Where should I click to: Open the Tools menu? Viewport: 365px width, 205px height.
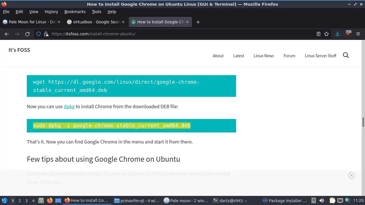(x=96, y=12)
